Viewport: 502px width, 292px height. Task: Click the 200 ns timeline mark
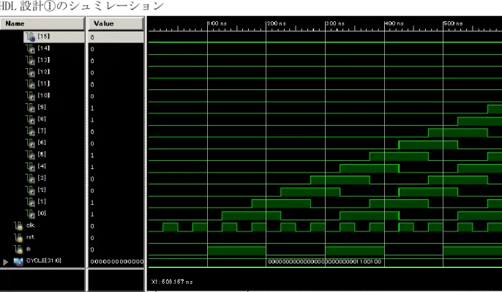click(x=276, y=23)
